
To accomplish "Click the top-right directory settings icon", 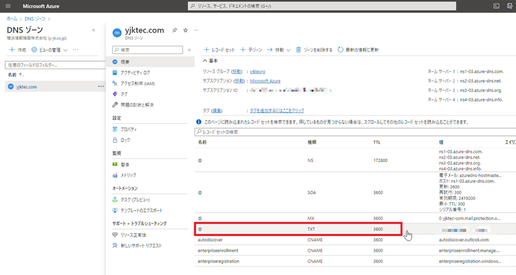I will coord(510,6).
